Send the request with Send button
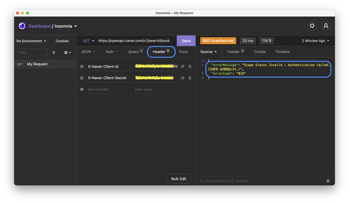Image resolution: width=349 pixels, height=204 pixels. click(186, 41)
